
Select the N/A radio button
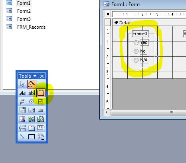136,60
